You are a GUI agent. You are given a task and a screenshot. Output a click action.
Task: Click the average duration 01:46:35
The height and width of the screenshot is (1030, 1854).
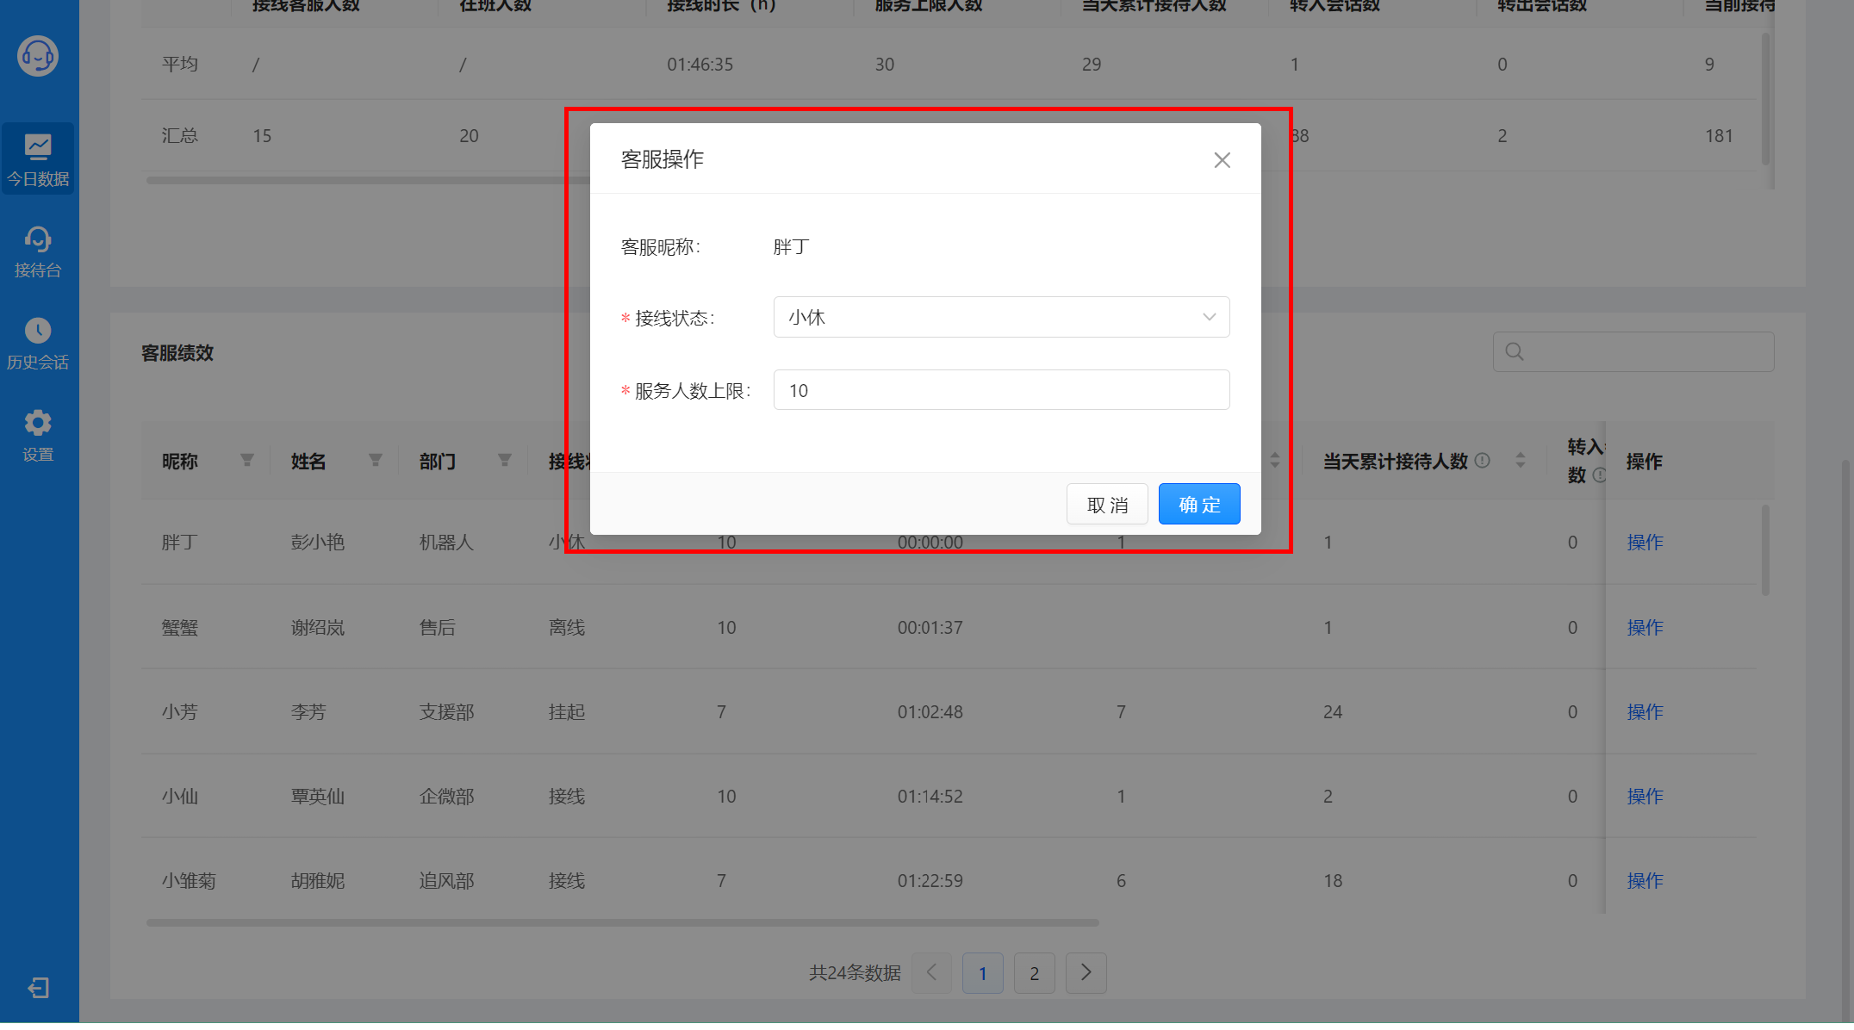700,65
